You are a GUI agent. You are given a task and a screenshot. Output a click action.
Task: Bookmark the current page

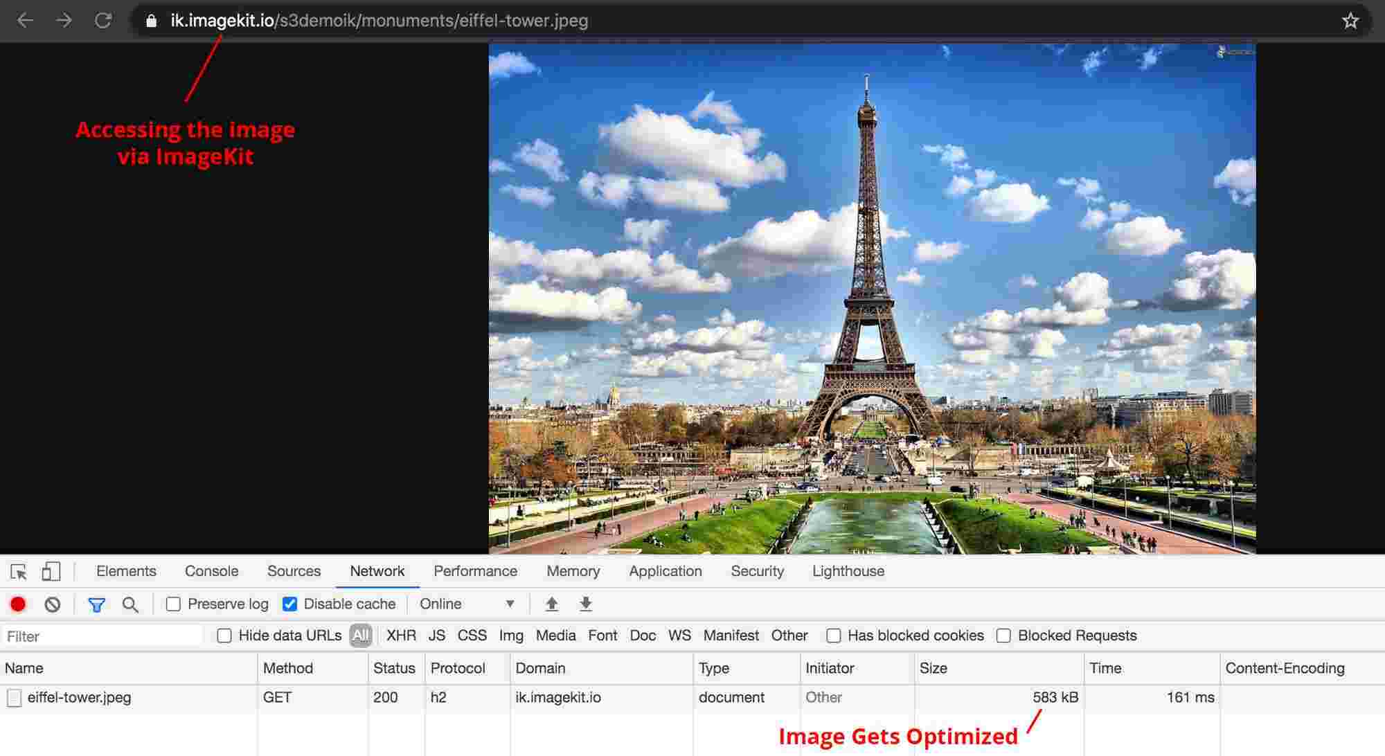click(x=1352, y=21)
